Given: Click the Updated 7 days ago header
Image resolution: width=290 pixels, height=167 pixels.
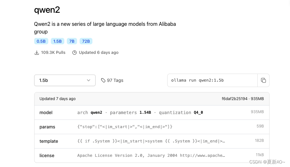Looking at the screenshot, I should (x=58, y=99).
